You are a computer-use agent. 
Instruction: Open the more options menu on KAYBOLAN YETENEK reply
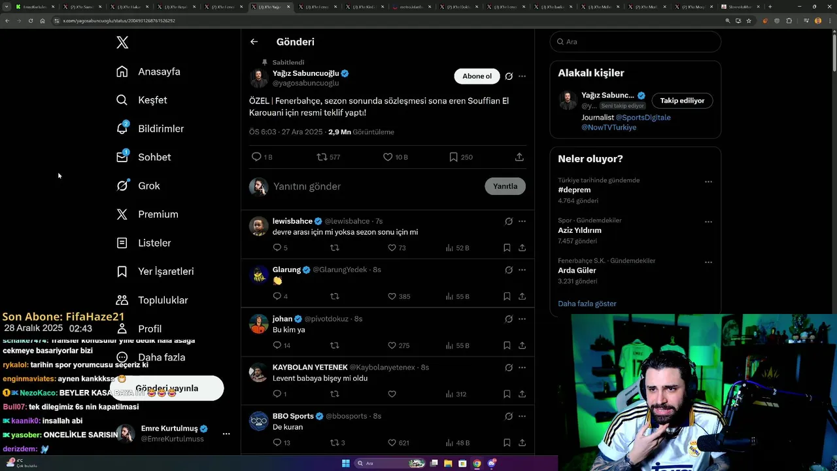(x=522, y=367)
